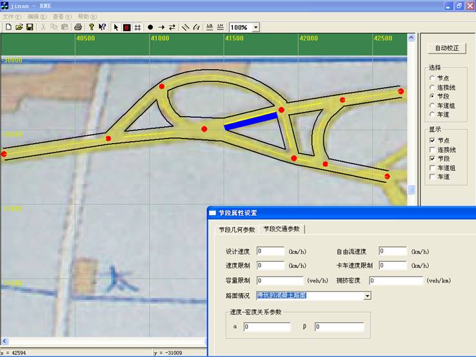This screenshot has height=357, width=476.
Task: Select the arrow pointer tool
Action: click(116, 27)
